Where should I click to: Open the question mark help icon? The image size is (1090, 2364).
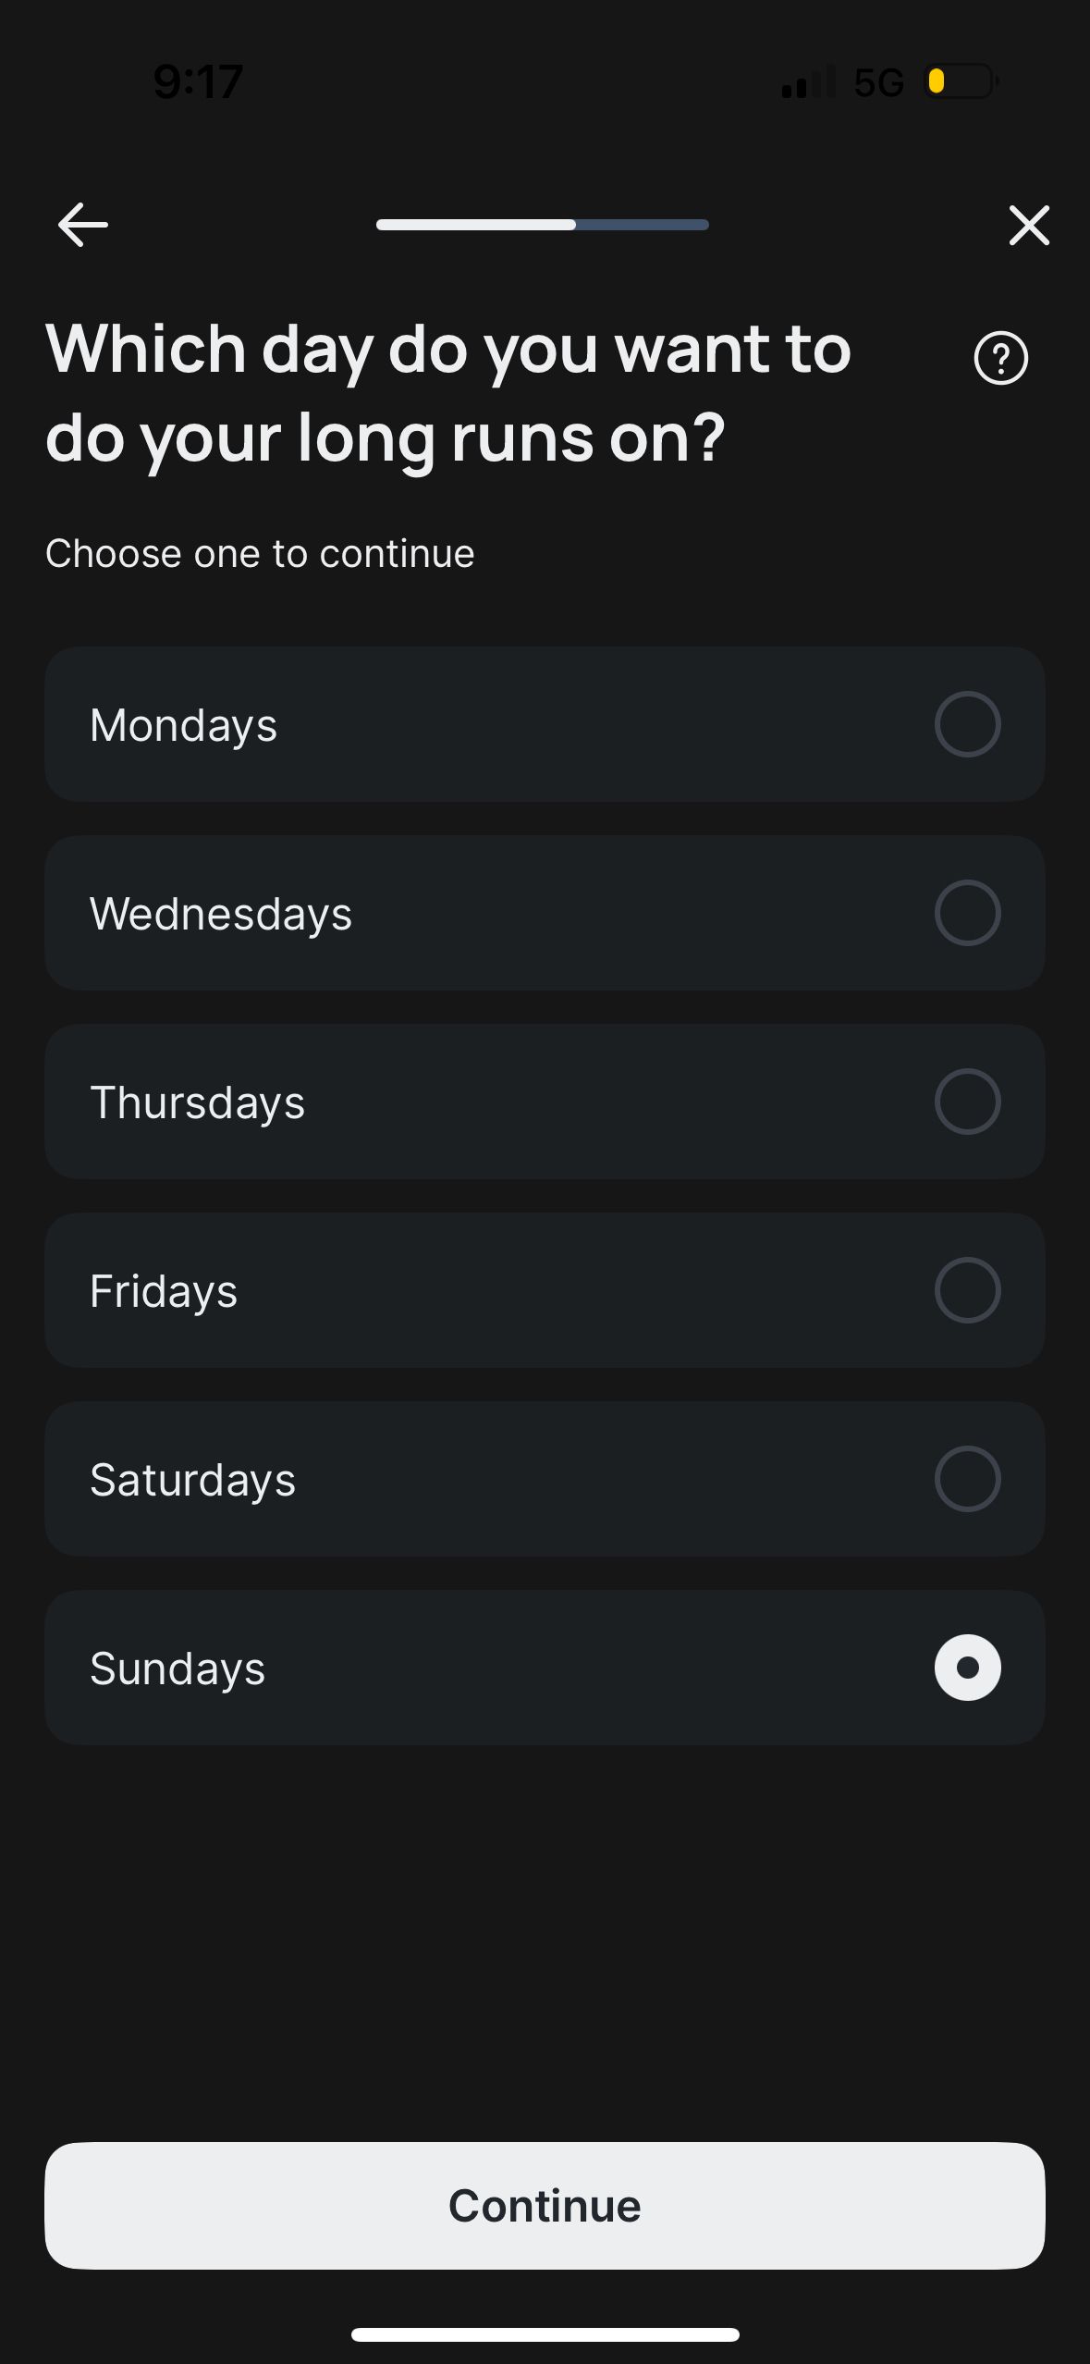point(1000,358)
